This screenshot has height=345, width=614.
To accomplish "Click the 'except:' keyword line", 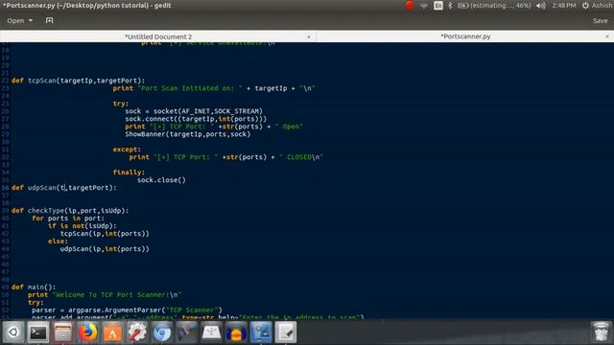I will 127,149.
